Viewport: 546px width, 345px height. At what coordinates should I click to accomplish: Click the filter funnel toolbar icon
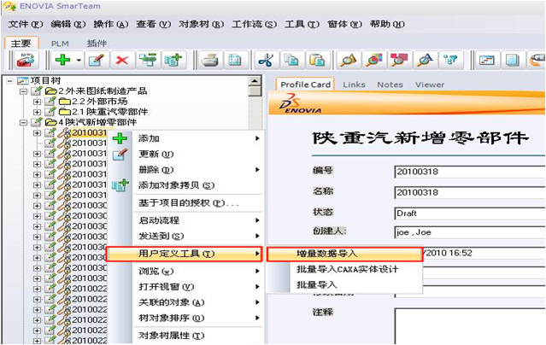(450, 61)
